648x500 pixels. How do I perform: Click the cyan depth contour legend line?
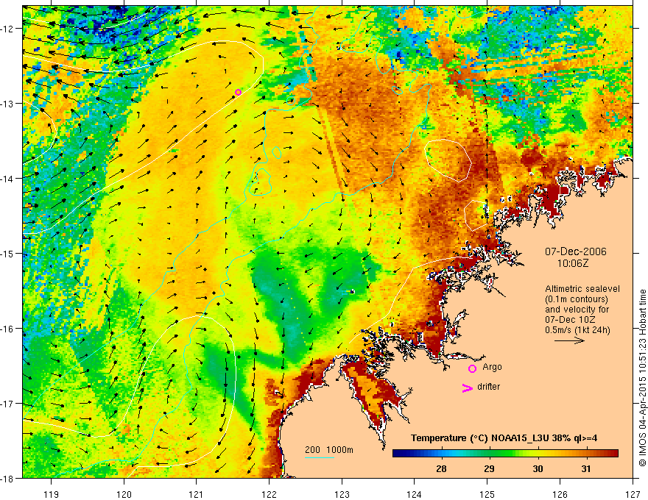click(320, 457)
